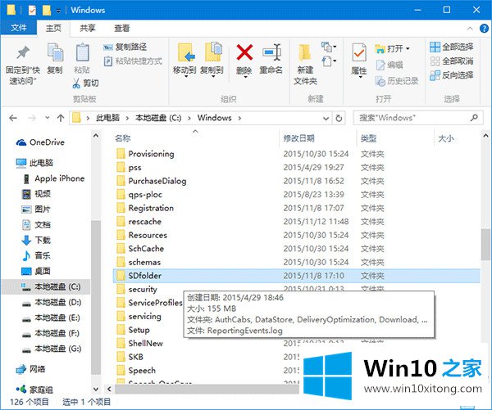Select Videos (视频) in navigation pane
This screenshot has width=492, height=410.
click(x=36, y=194)
